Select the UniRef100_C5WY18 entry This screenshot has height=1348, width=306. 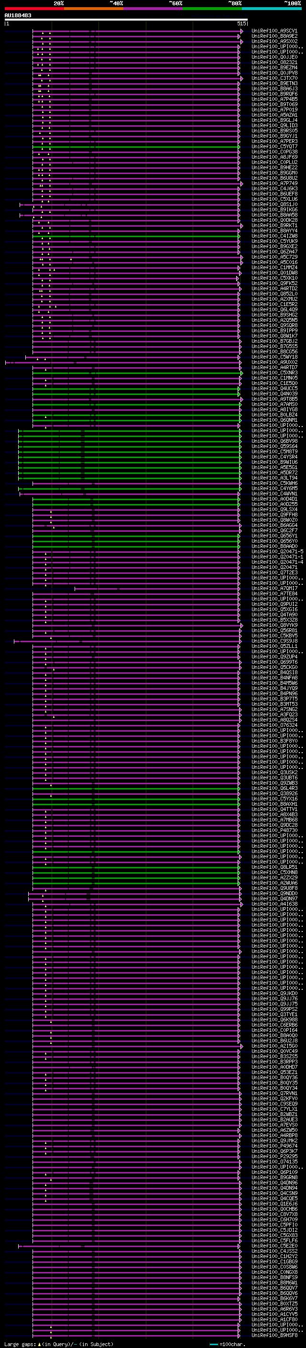[x=274, y=357]
